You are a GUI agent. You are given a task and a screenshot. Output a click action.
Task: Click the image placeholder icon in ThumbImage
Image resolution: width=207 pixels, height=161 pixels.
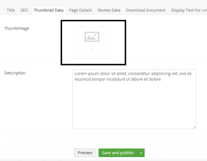(92, 37)
